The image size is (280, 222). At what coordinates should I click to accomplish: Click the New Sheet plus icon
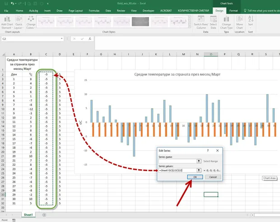tap(44, 215)
